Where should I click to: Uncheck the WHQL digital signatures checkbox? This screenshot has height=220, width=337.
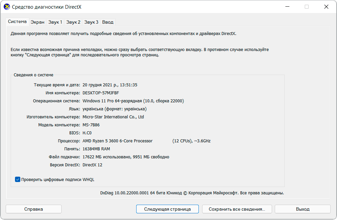click(18, 179)
